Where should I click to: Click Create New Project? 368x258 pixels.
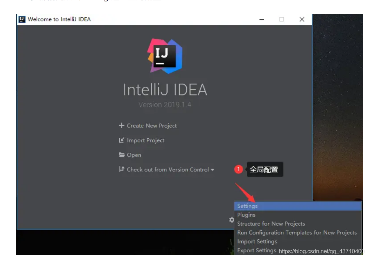pyautogui.click(x=152, y=126)
